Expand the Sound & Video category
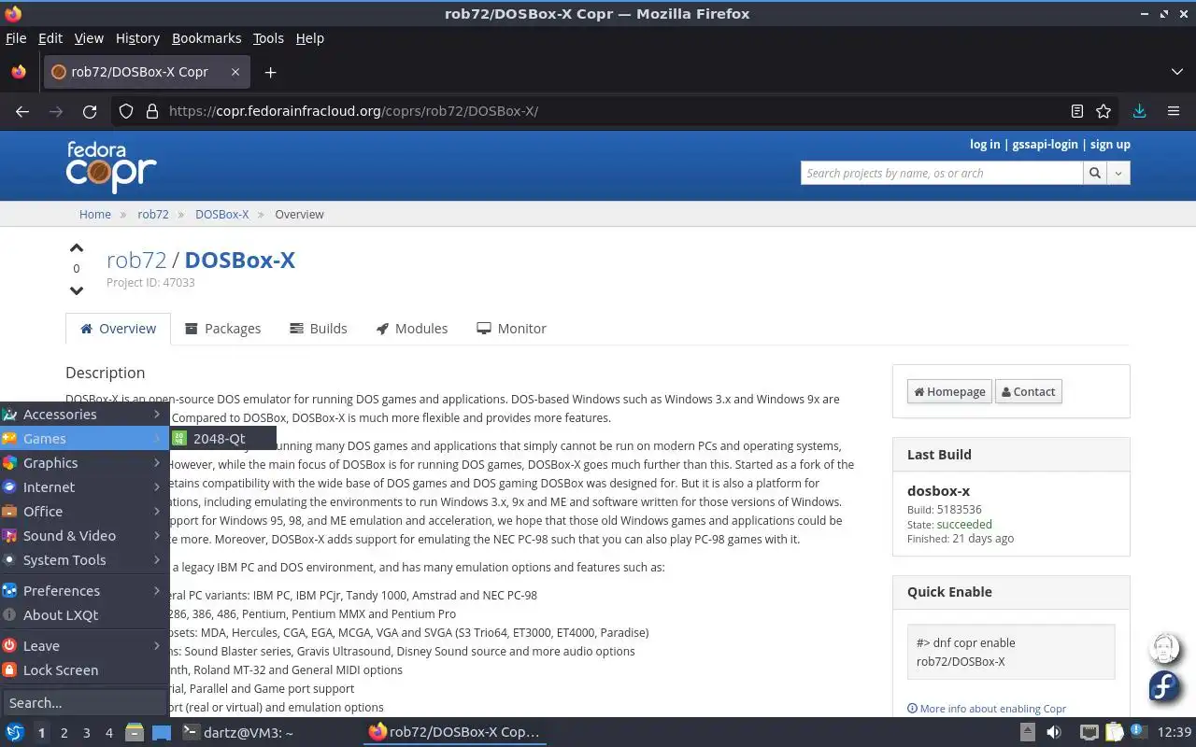 [x=84, y=535]
